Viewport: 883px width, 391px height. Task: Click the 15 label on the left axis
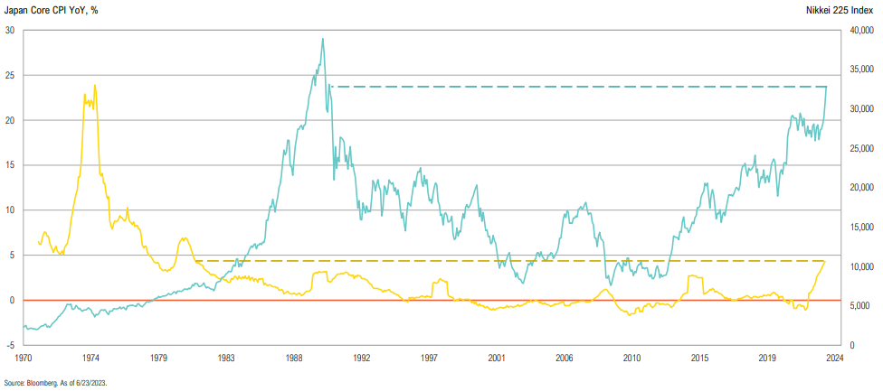click(11, 165)
